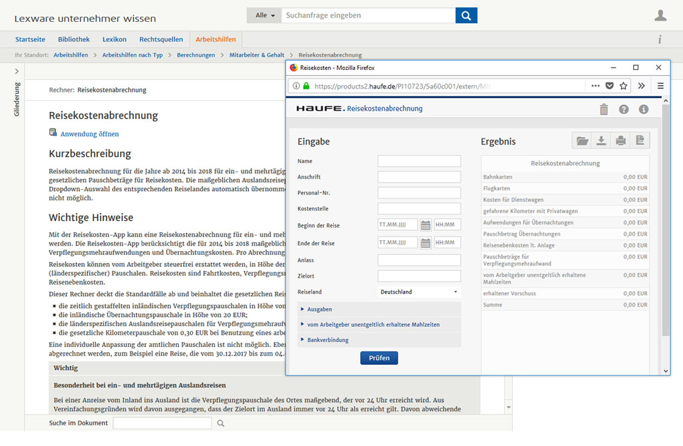This screenshot has height=446, width=683.
Task: Open calendar for Ende der Reise
Action: (426, 243)
